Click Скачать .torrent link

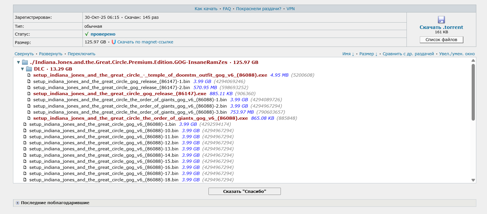[x=441, y=27]
